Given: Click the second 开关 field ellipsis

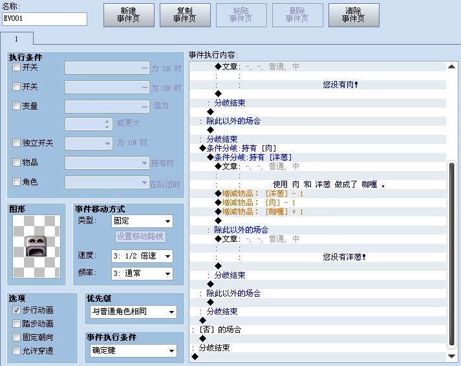Looking at the screenshot, I should 144,87.
